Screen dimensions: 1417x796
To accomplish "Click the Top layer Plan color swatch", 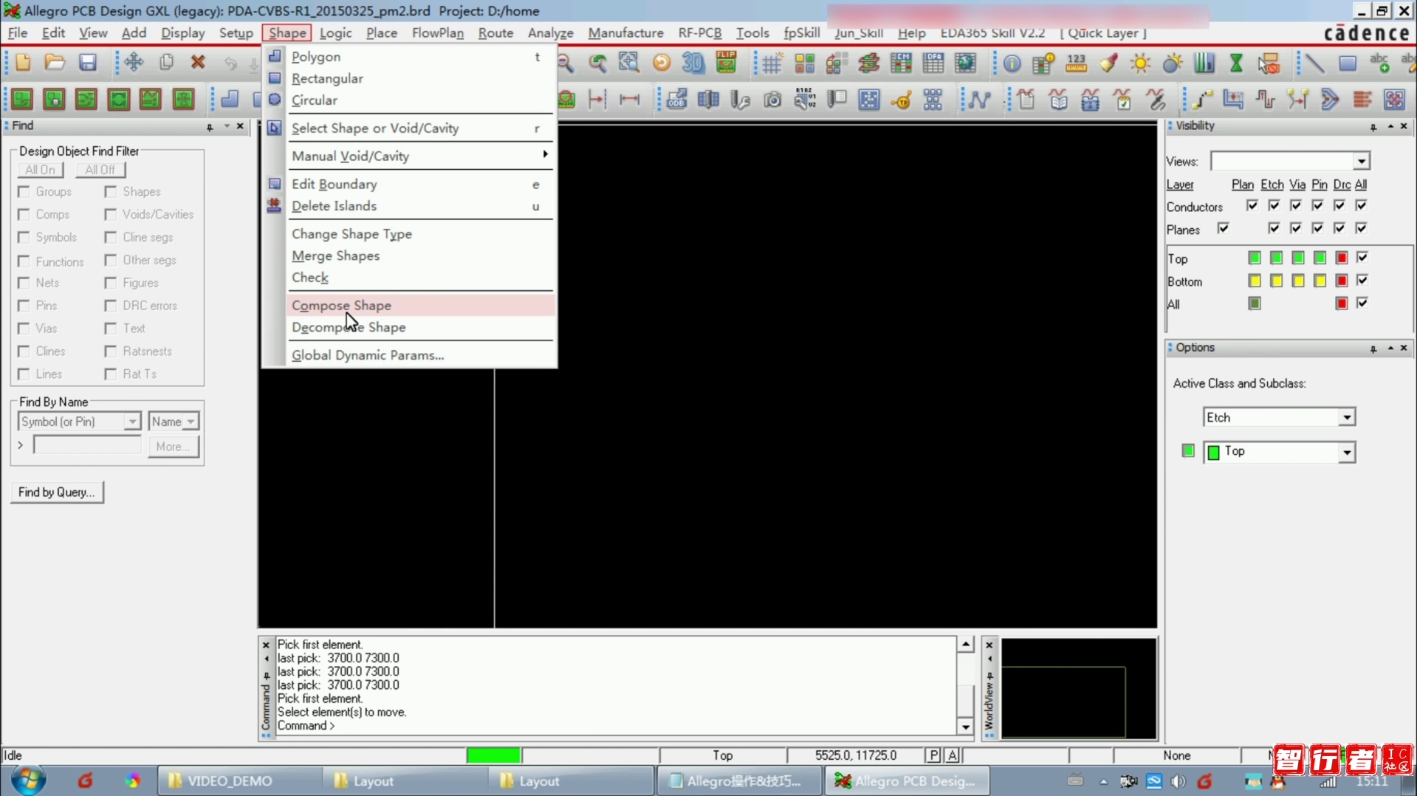I will click(x=1254, y=258).
